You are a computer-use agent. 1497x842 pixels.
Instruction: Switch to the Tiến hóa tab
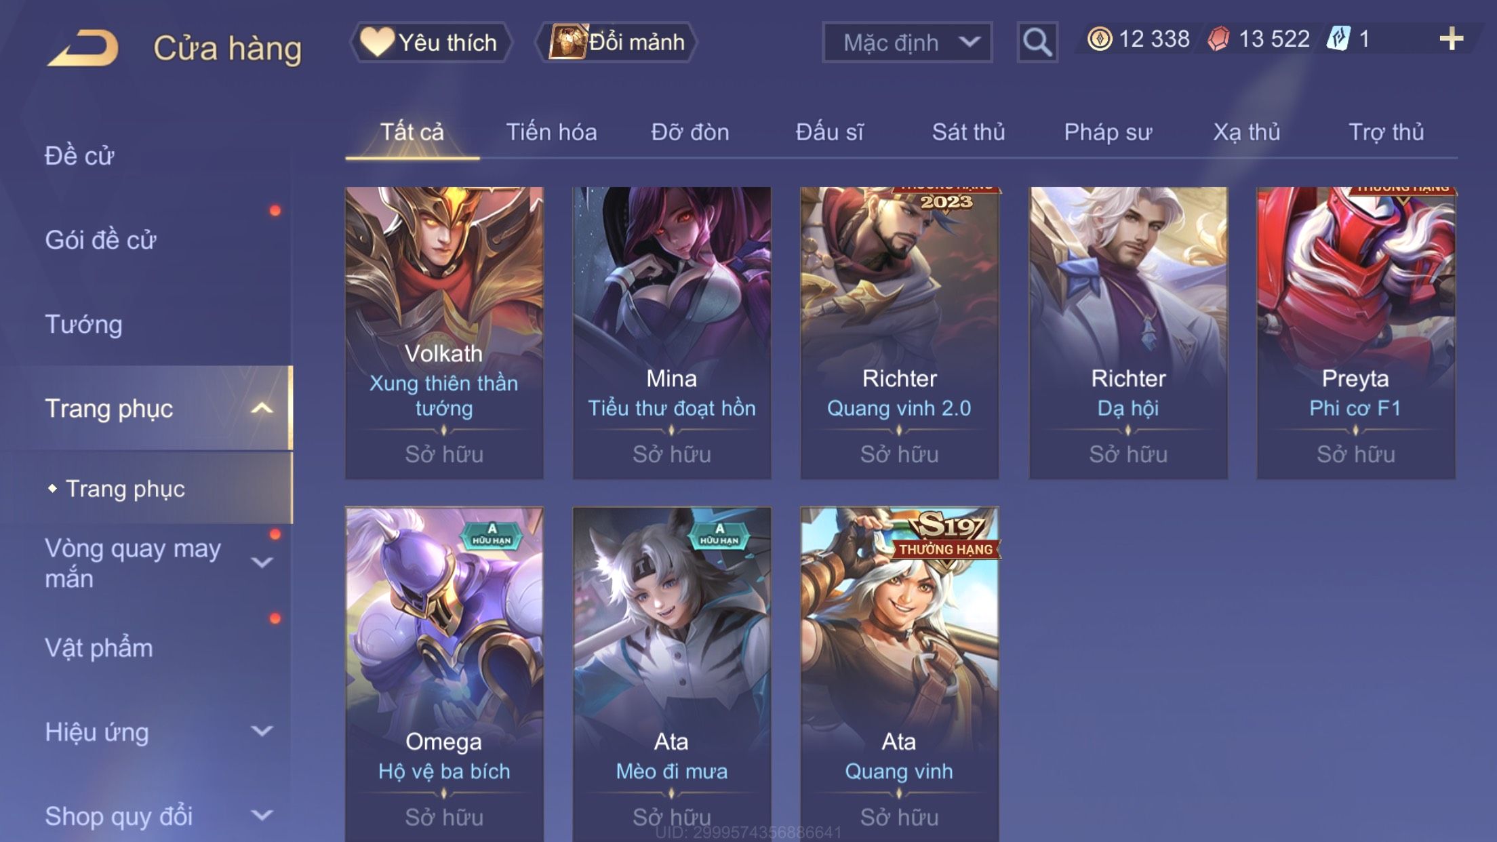point(551,132)
